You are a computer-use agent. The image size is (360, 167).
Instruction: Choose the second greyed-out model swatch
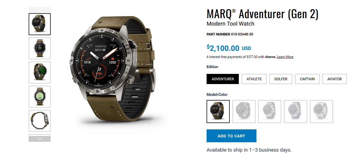(244, 112)
